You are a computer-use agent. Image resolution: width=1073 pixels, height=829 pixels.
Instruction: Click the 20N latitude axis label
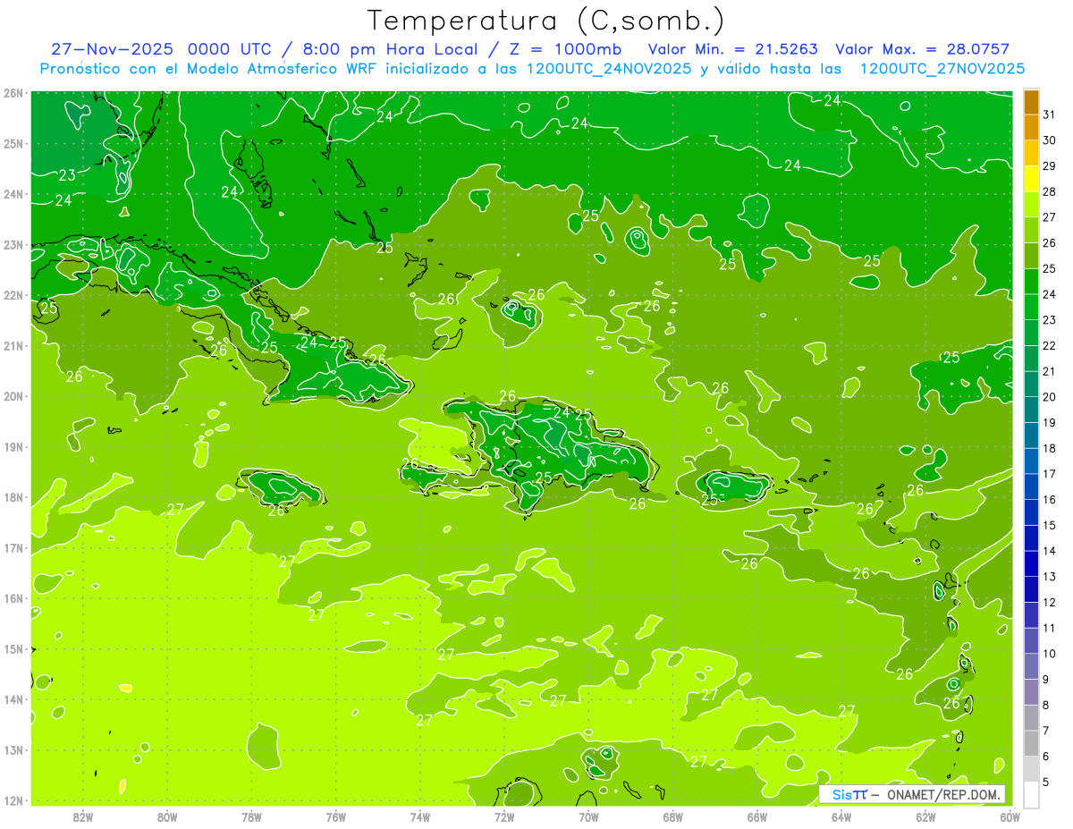pyautogui.click(x=13, y=396)
